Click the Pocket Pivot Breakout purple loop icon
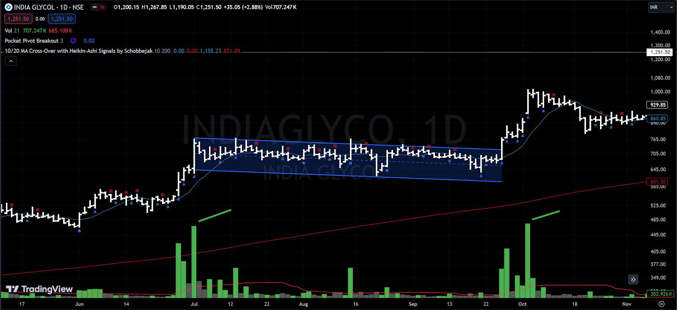Viewport: 677px width, 310px height. (x=73, y=41)
